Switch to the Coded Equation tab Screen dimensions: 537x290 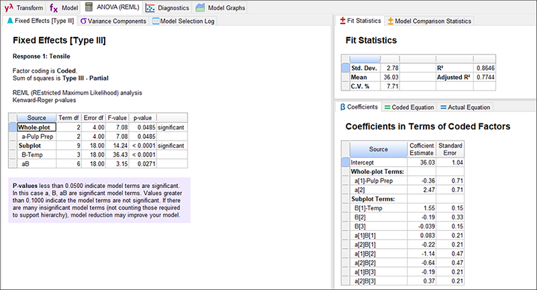coord(409,107)
